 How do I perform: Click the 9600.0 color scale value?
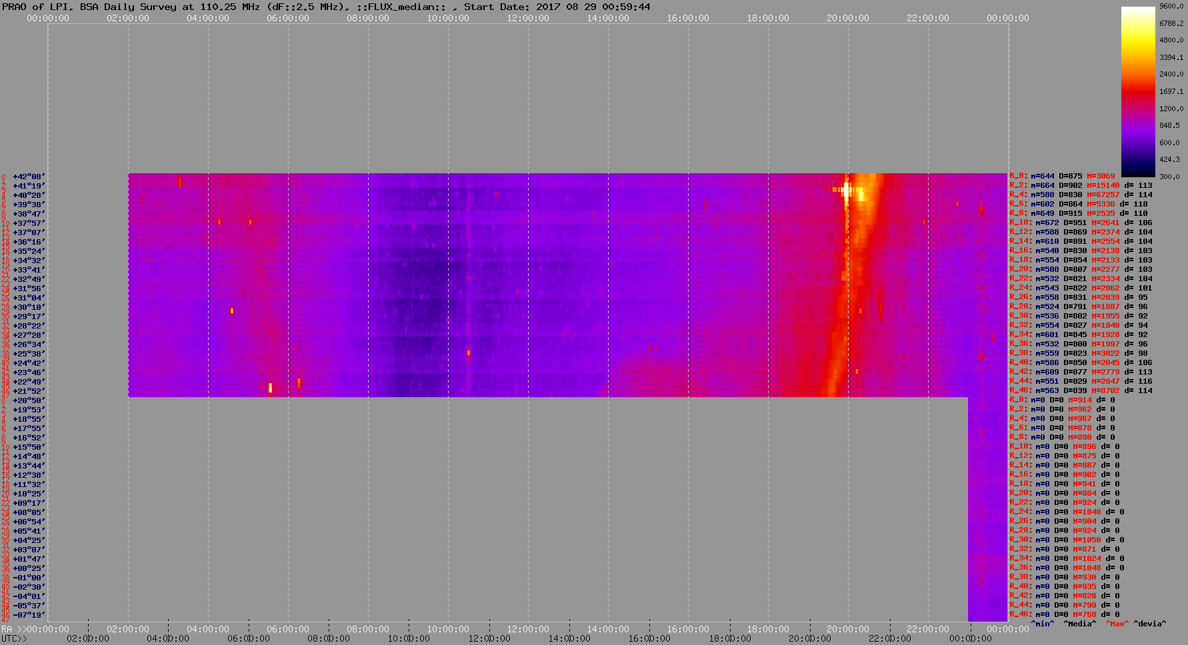tap(1171, 6)
